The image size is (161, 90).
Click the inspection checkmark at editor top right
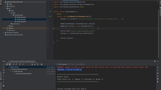point(158,2)
